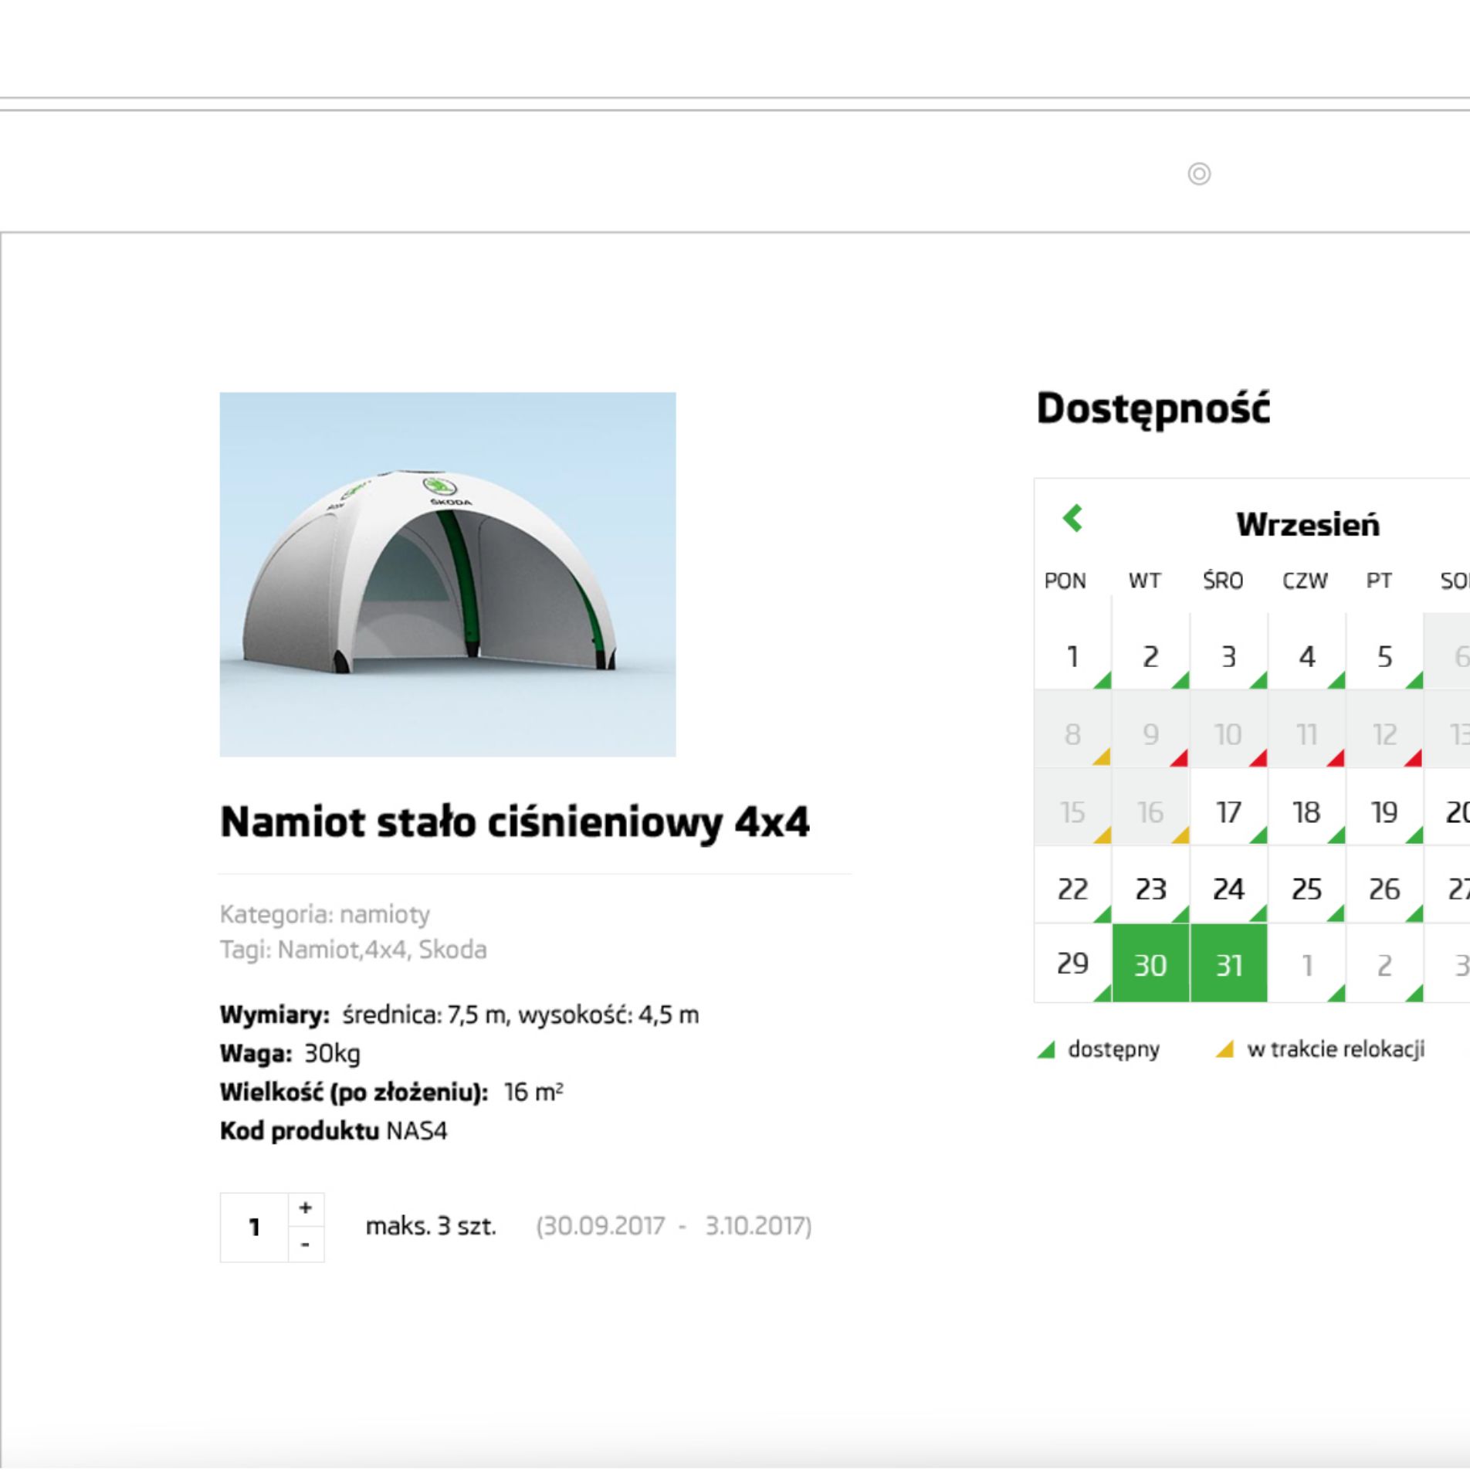Image resolution: width=1470 pixels, height=1470 pixels.
Task: Click the quantity input field showing 1
Action: coord(254,1228)
